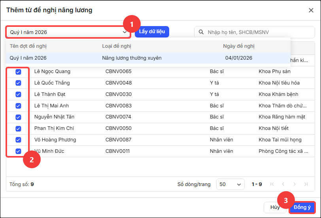Screen dimensions: 321x218
Task: Click the Hủy button
Action: pos(275,207)
